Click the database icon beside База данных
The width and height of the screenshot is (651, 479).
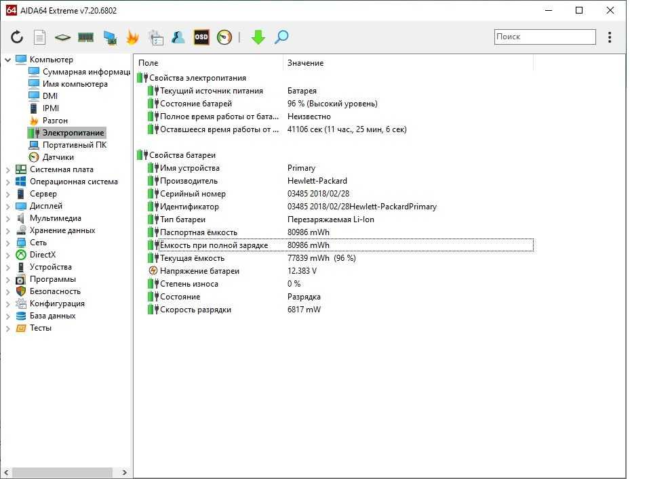(x=21, y=316)
